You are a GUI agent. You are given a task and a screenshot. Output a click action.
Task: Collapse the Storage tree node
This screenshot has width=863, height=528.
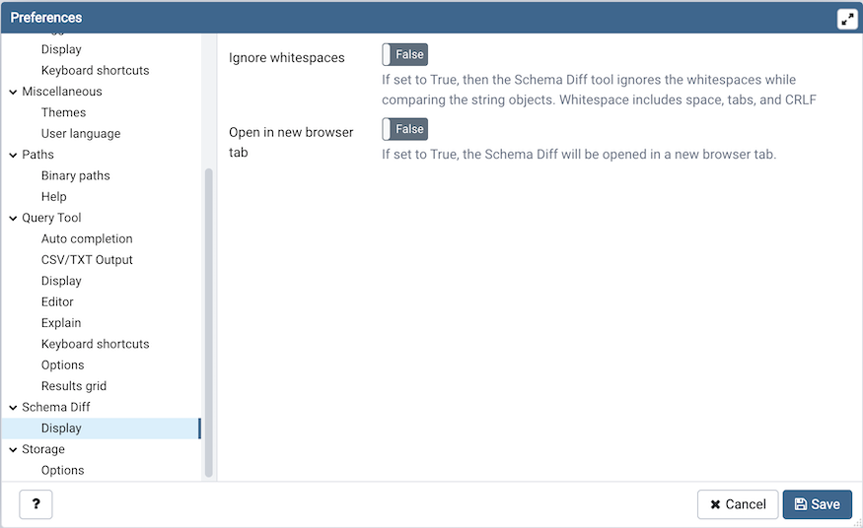[13, 449]
